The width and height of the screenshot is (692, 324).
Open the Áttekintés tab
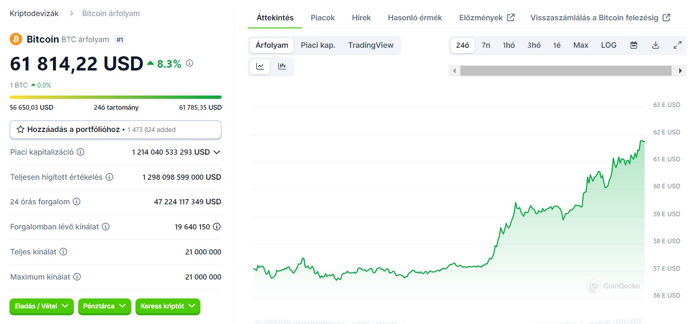[x=275, y=18]
